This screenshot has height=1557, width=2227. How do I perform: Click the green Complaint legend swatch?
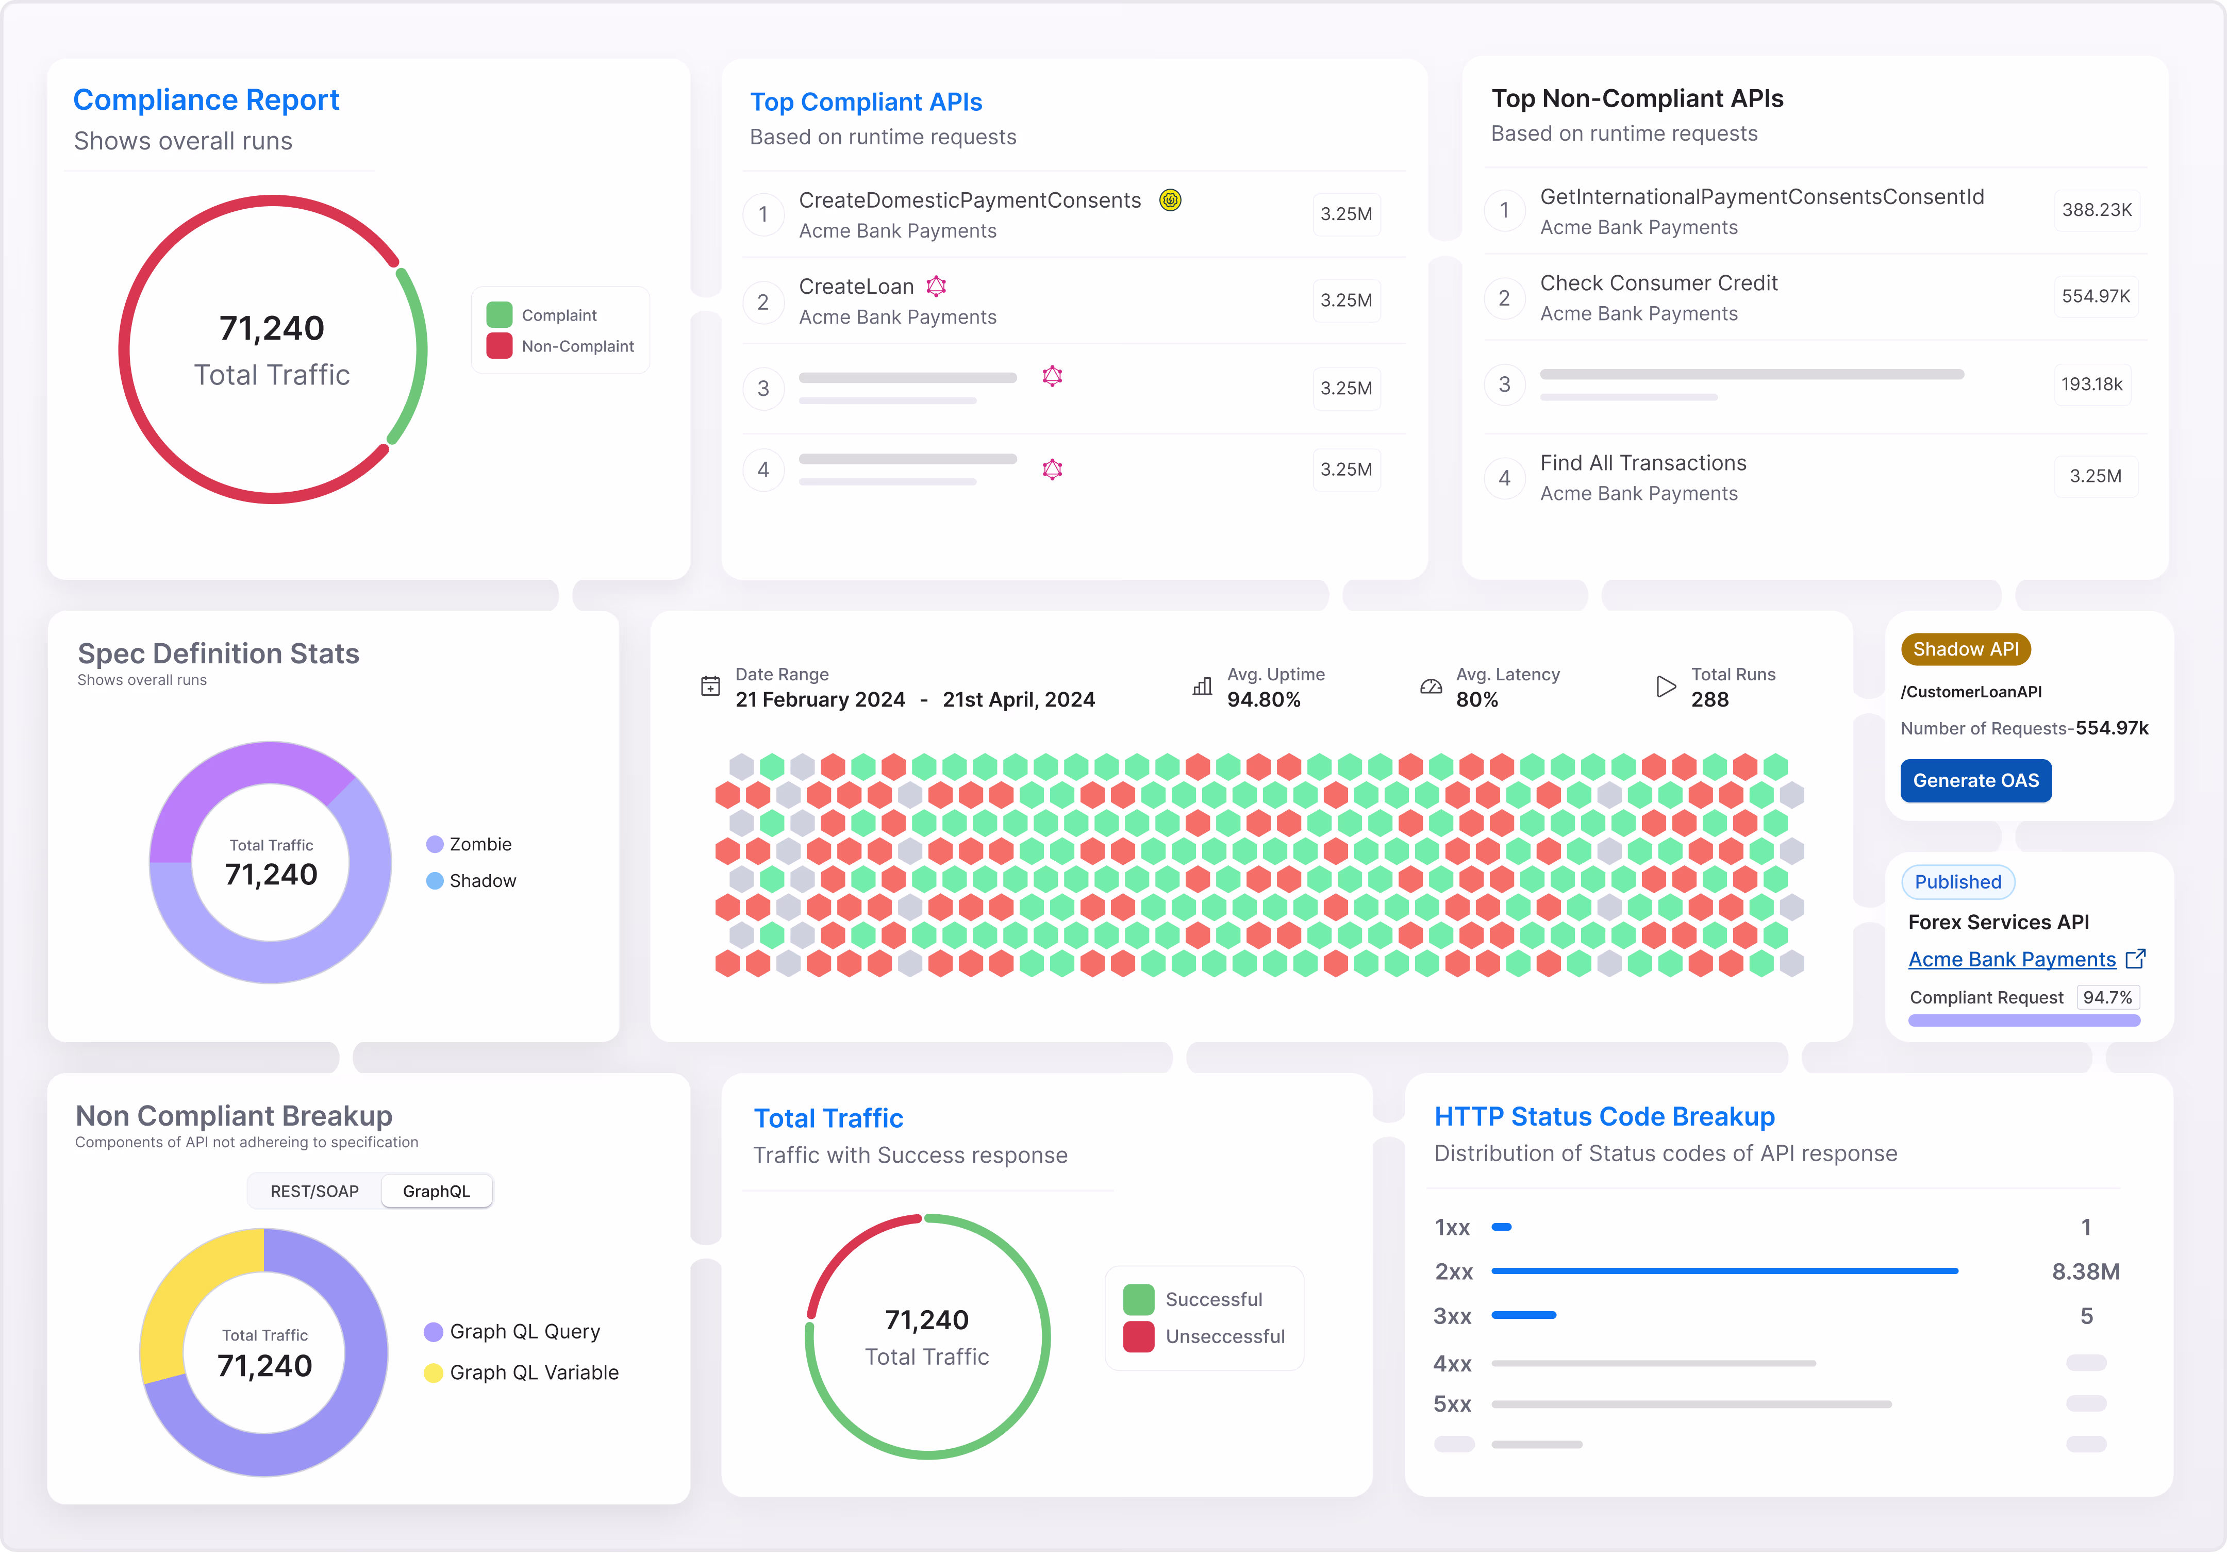(x=500, y=315)
